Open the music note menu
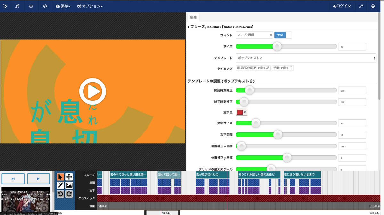The height and width of the screenshot is (215, 384). tap(17, 6)
